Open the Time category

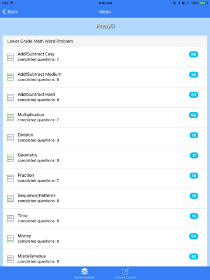point(105,219)
